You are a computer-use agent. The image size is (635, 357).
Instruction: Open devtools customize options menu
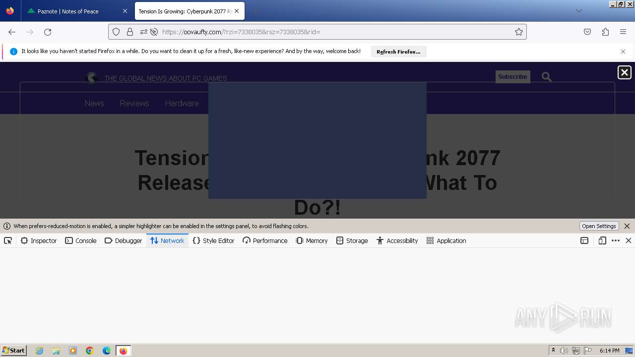[616, 240]
